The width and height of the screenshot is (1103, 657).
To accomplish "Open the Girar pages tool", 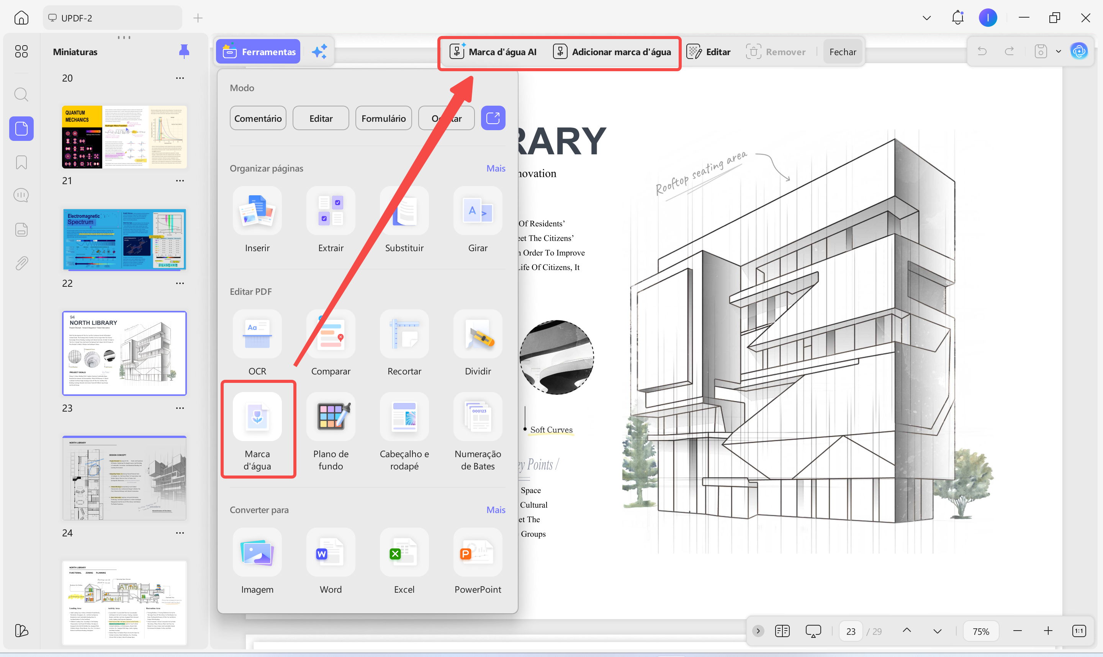I will (x=478, y=220).
